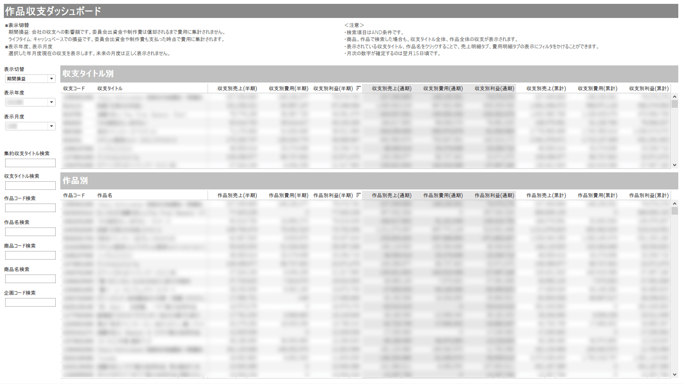Click the 集約収支タイトル検索 input field
The image size is (683, 384).
click(30, 163)
